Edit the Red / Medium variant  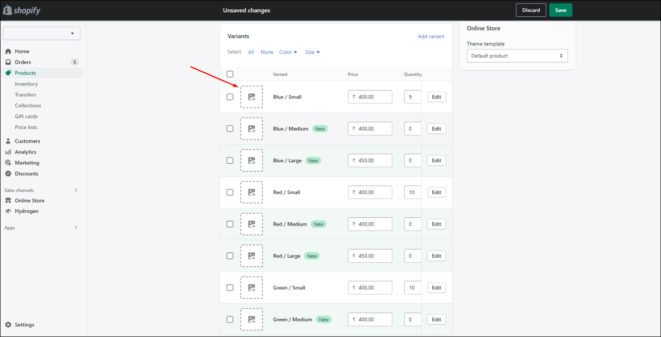[436, 224]
